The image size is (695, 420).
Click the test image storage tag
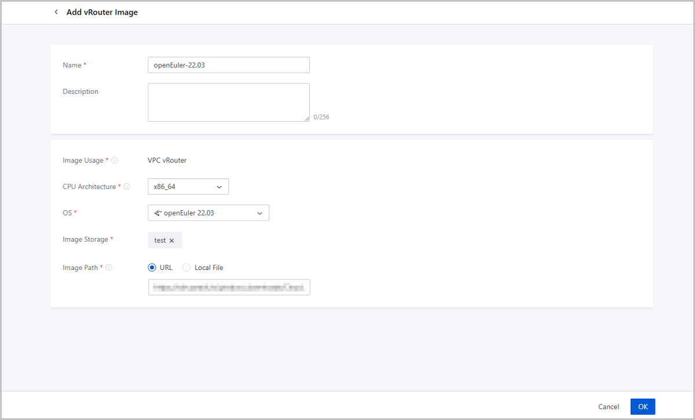(x=160, y=240)
